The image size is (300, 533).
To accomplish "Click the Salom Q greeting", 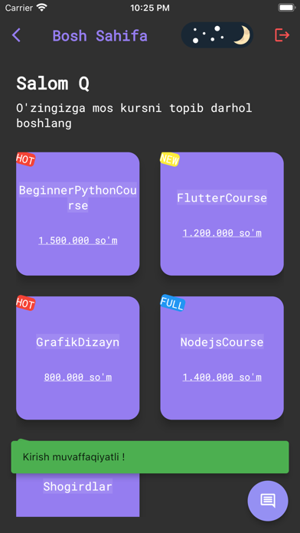I will click(x=53, y=83).
